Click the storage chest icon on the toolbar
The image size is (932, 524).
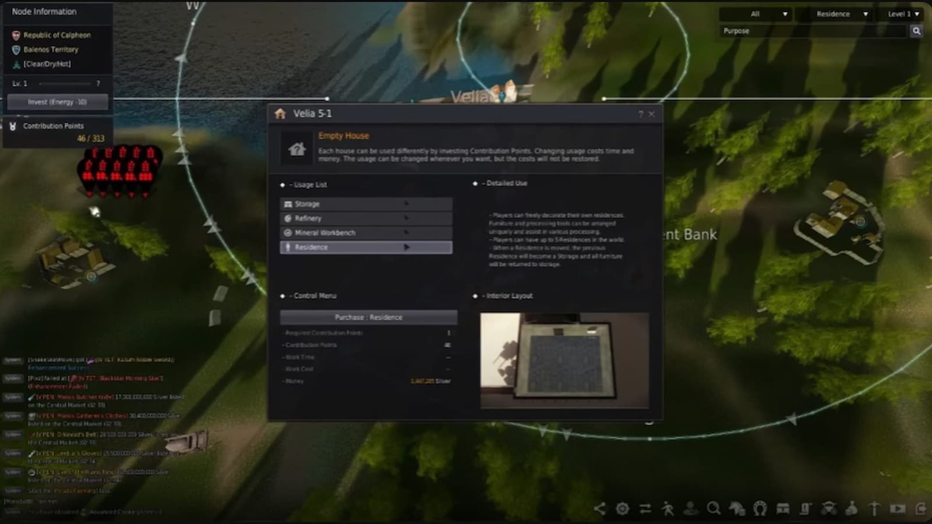(782, 508)
